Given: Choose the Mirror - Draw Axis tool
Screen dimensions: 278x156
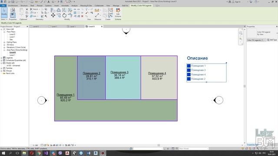Looking at the screenshot, I should pyautogui.click(x=70, y=10).
